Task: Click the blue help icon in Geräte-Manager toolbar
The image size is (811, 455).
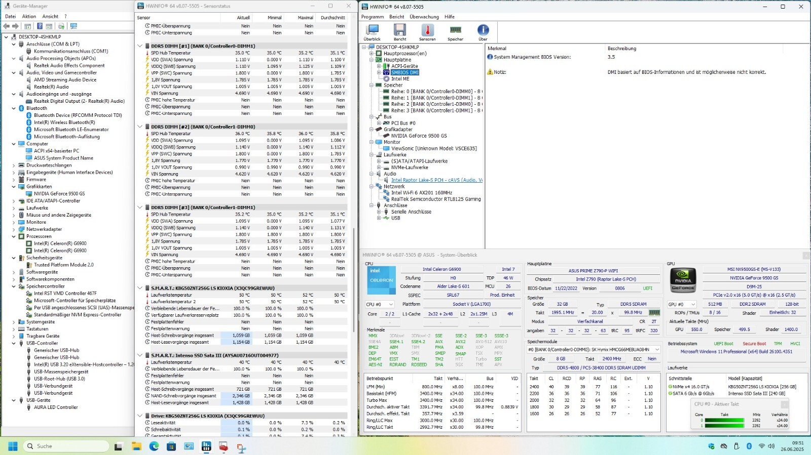Action: (x=40, y=26)
